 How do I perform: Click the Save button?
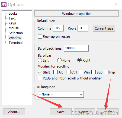click(61, 112)
